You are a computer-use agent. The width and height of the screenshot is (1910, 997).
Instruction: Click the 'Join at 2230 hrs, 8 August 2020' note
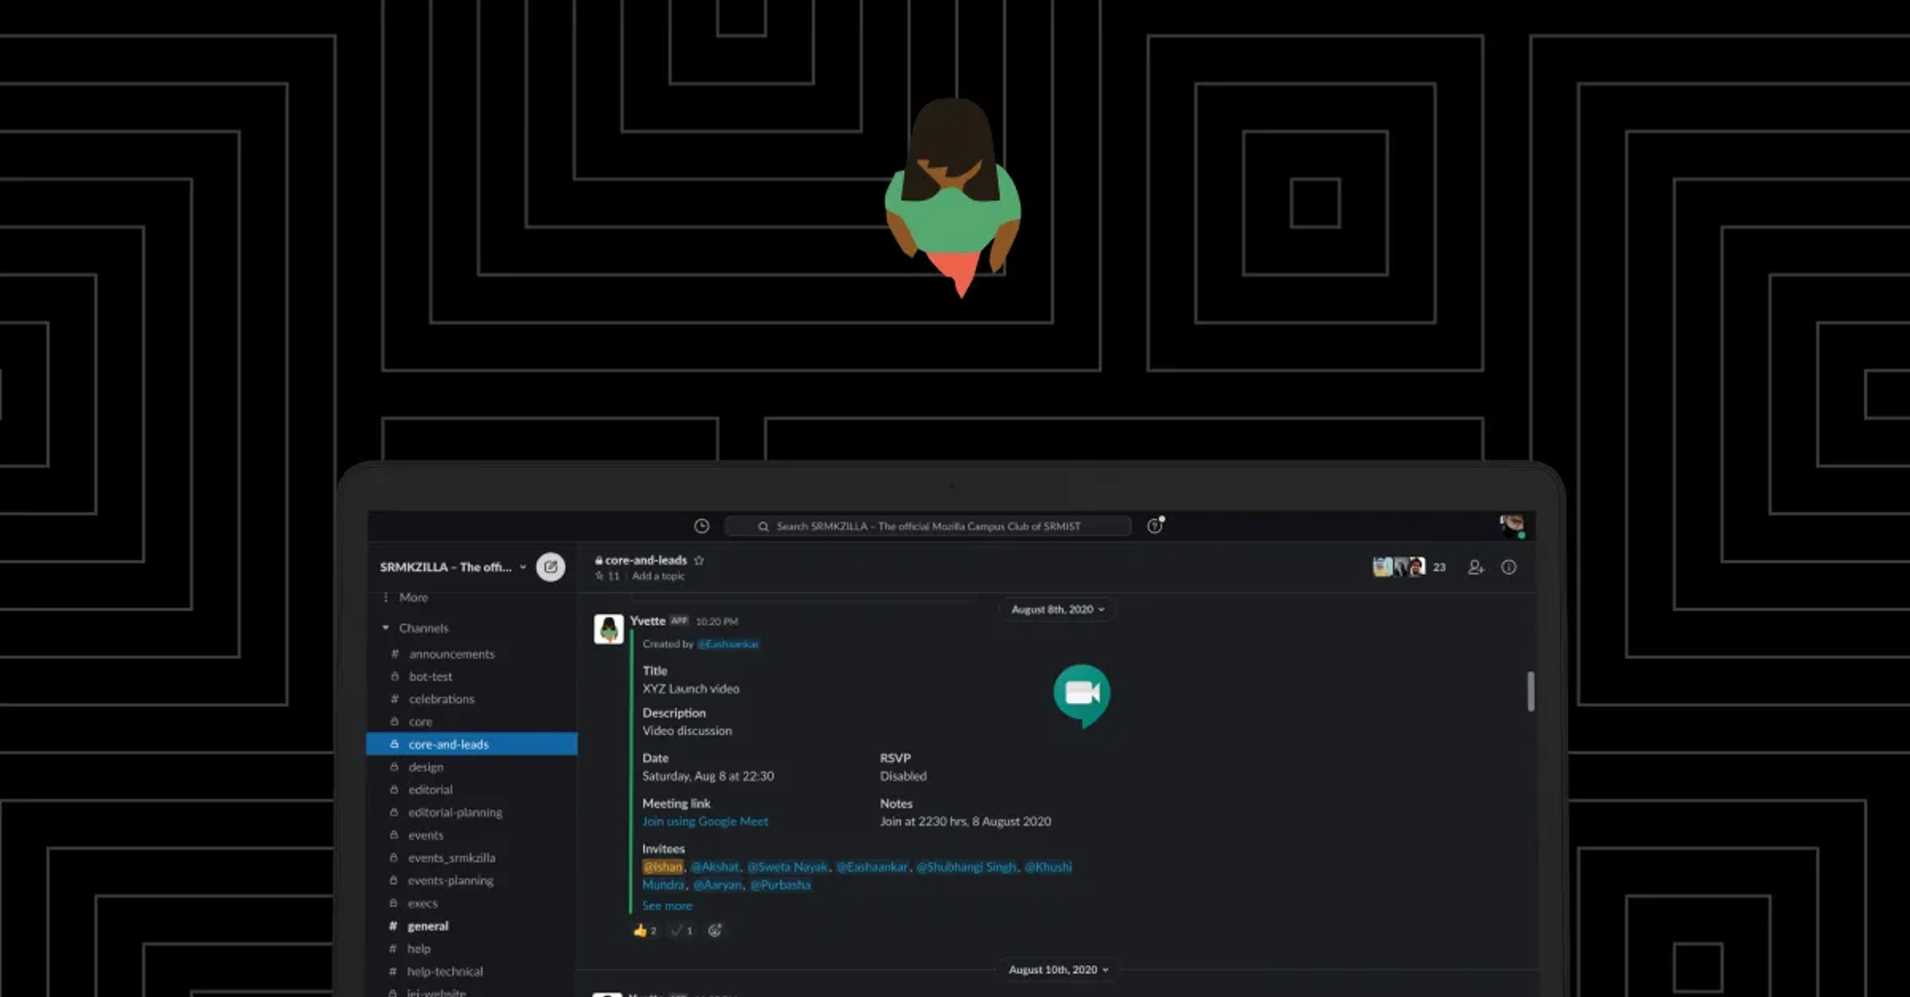click(965, 822)
